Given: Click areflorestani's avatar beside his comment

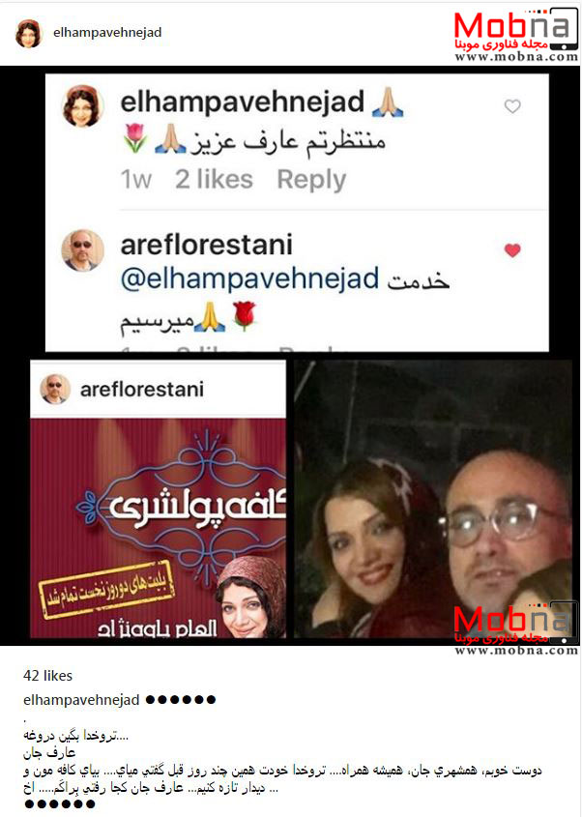Looking at the screenshot, I should pyautogui.click(x=82, y=250).
